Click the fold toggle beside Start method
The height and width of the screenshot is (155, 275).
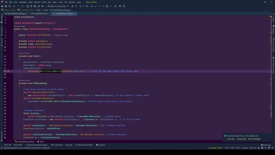tap(13, 56)
